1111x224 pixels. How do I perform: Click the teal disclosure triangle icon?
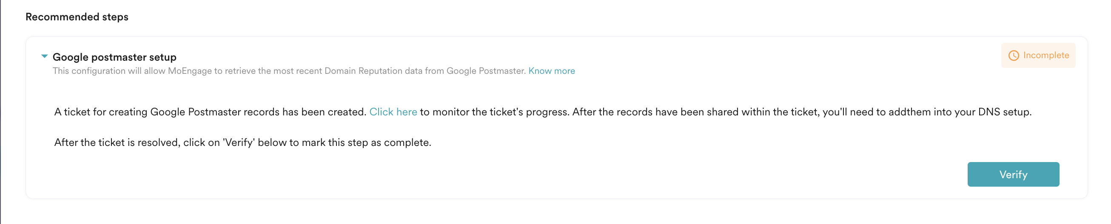pos(44,56)
